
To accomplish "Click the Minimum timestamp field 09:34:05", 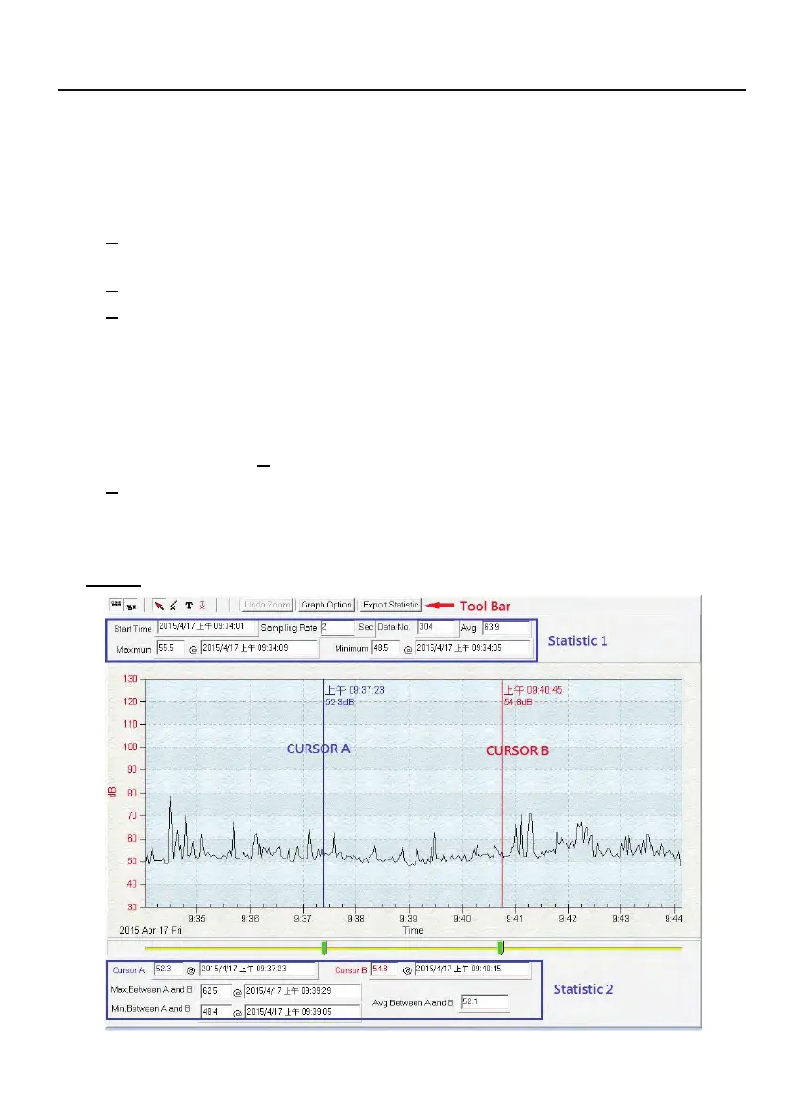I will (474, 649).
